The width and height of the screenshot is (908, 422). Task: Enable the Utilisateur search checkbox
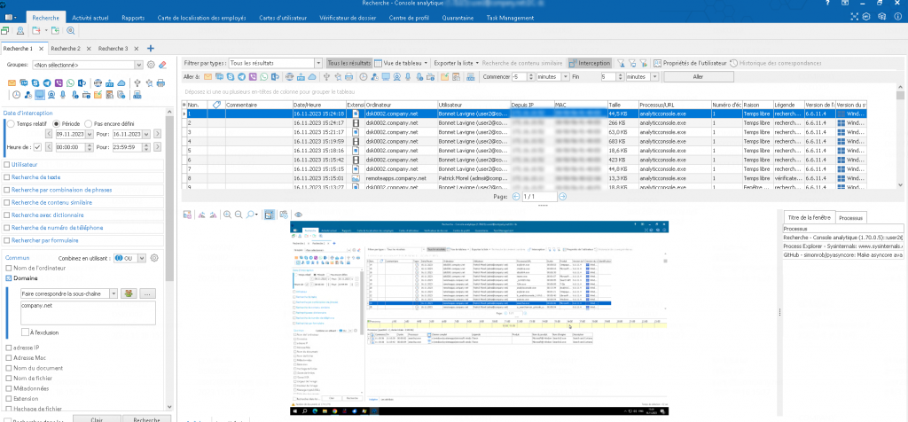tap(8, 165)
